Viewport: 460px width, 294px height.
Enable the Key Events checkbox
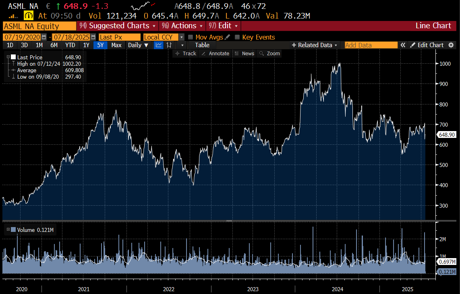237,37
